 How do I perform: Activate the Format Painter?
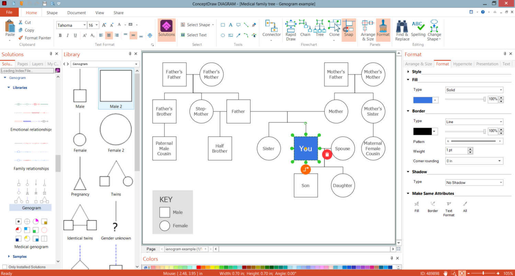[x=35, y=38]
